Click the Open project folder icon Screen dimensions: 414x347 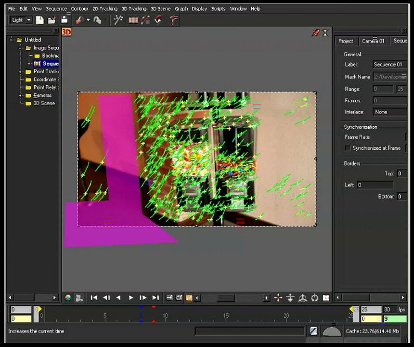(52, 20)
